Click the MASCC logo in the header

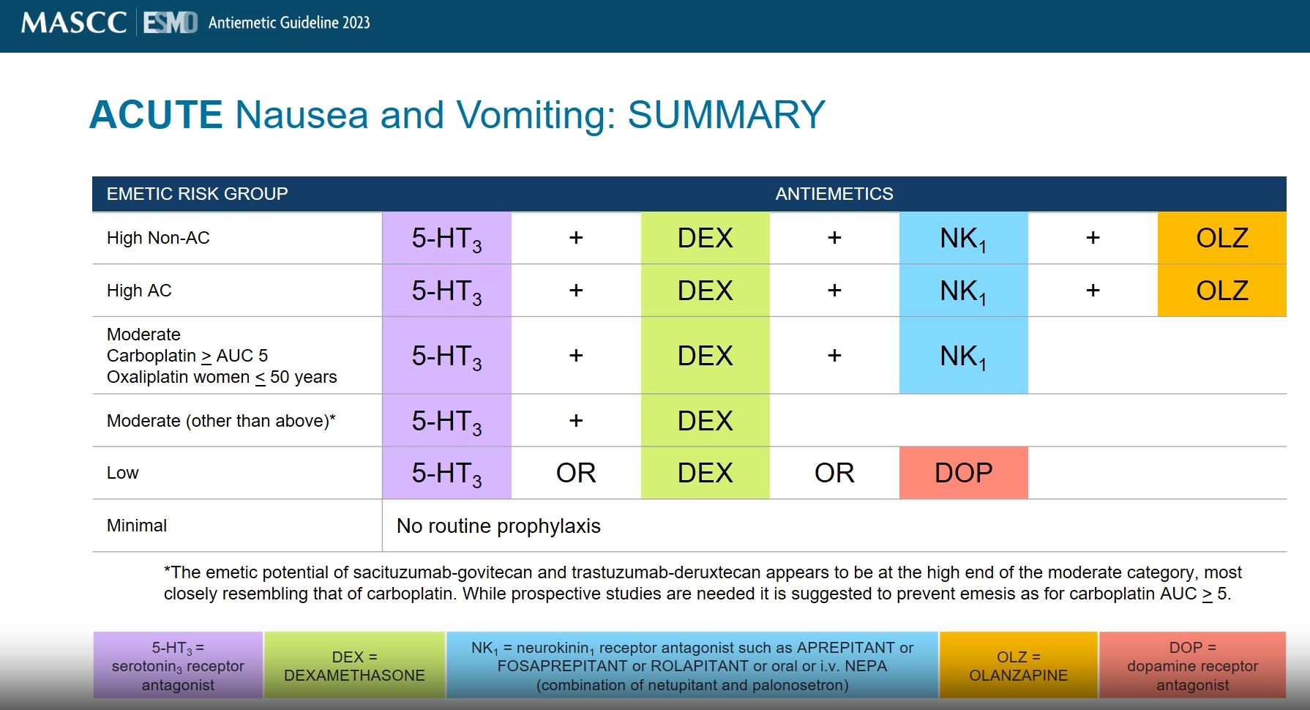[x=74, y=23]
